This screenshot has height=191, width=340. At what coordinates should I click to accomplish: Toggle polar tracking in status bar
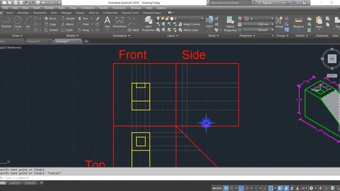click(246, 188)
